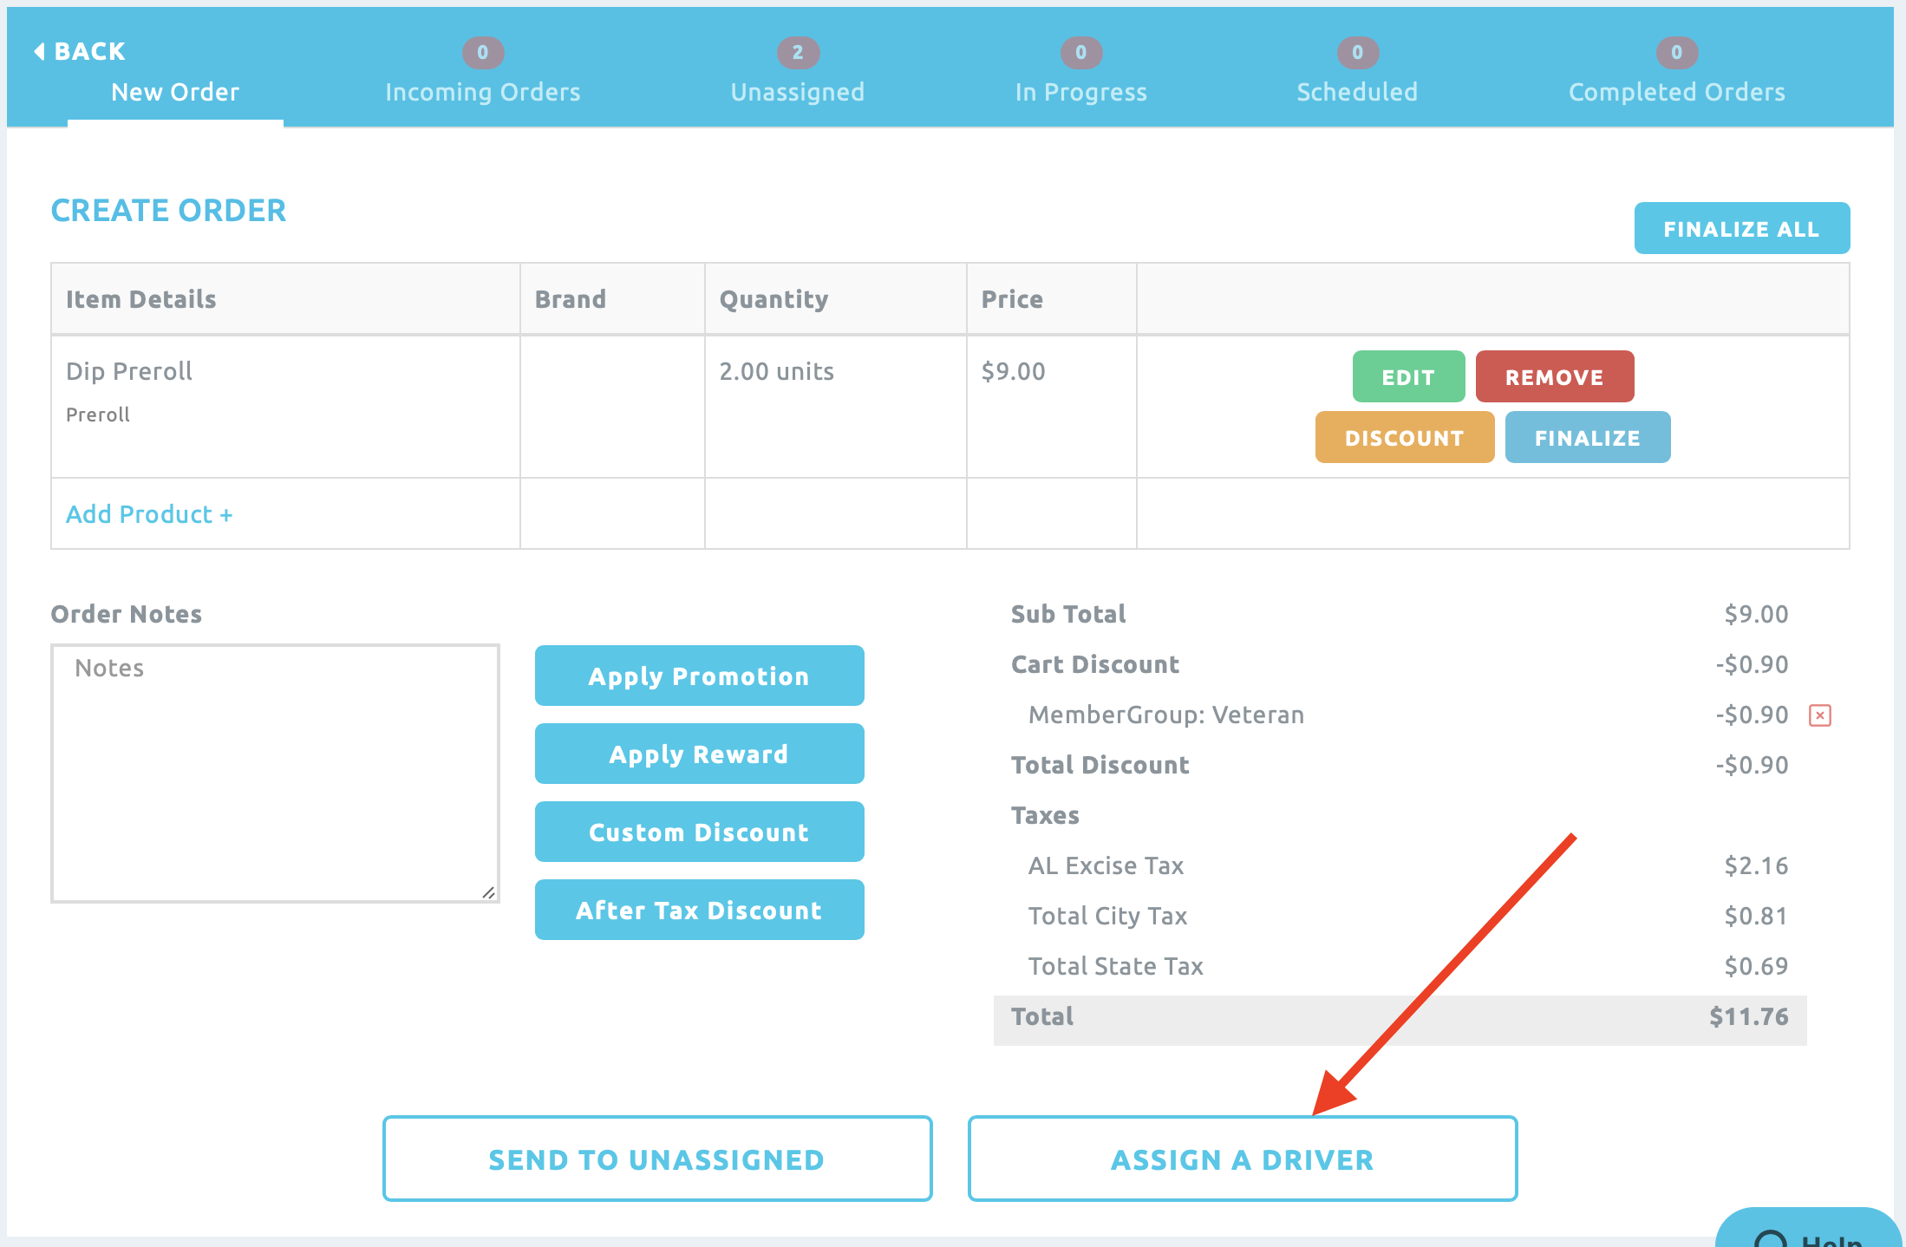Switch to the Unassigned tab

click(797, 92)
